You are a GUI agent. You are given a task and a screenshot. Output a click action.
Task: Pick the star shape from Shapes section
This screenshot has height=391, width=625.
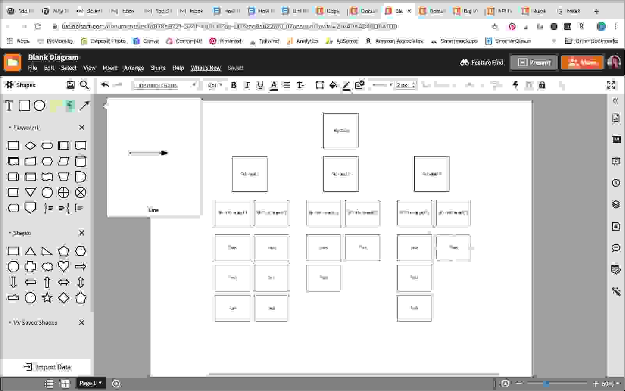click(x=47, y=298)
